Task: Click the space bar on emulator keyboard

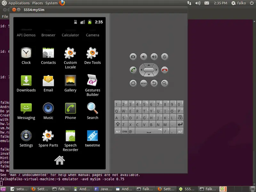Action: pyautogui.click(x=149, y=131)
